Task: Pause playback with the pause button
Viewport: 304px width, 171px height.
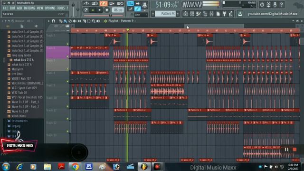Action: (x=93, y=10)
